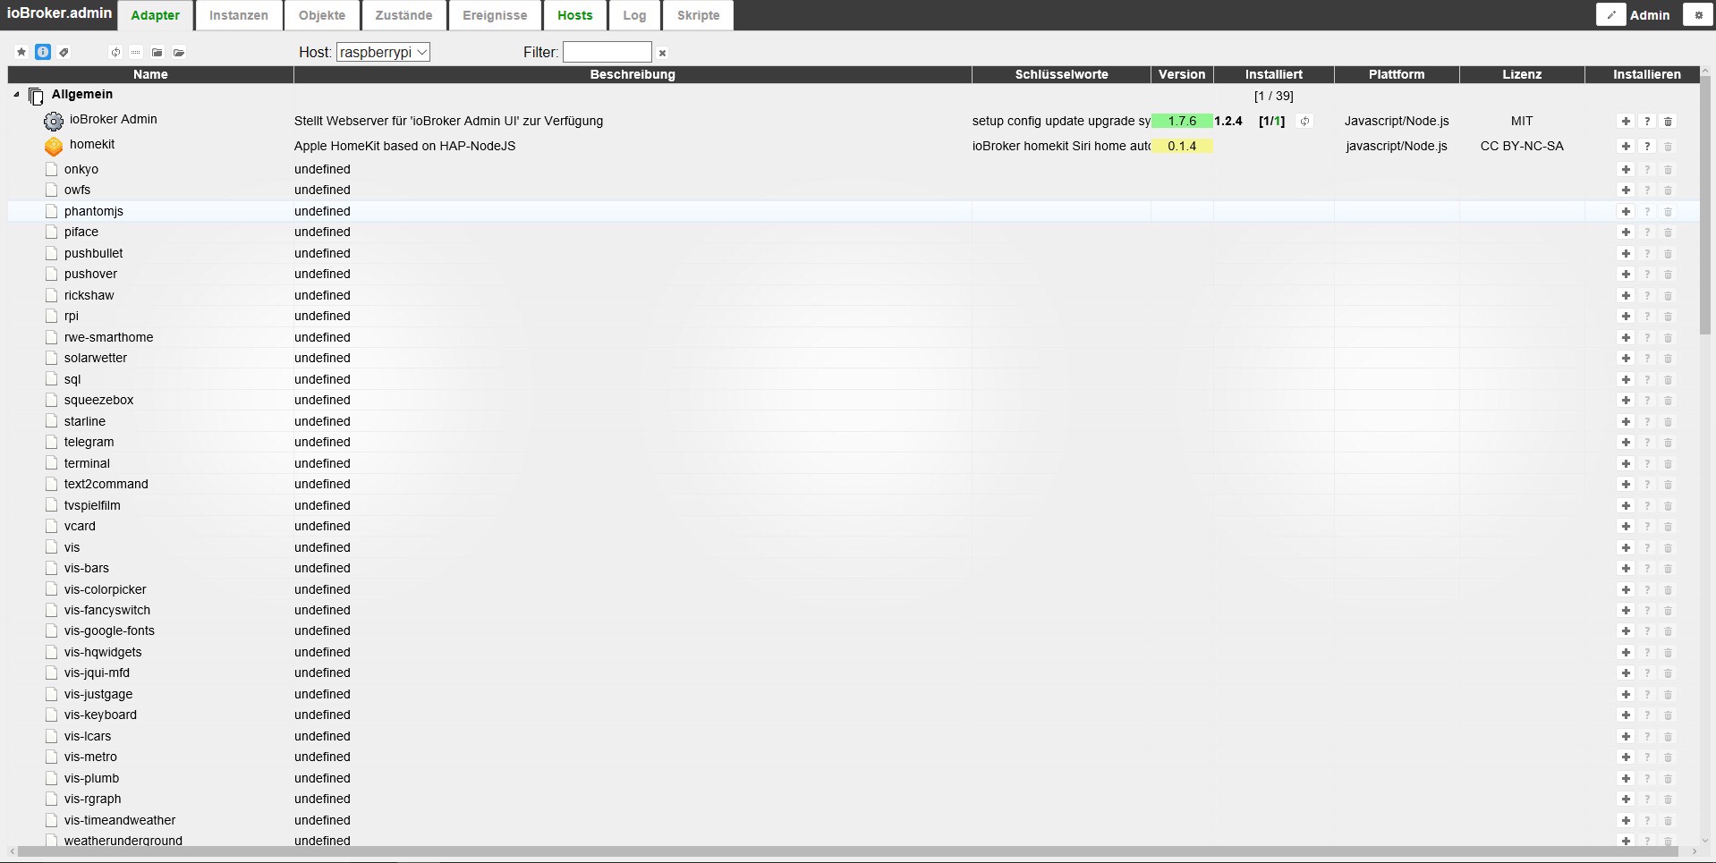Open the settings gear icon at top right
Viewport: 1716px width, 863px height.
coord(1698,14)
